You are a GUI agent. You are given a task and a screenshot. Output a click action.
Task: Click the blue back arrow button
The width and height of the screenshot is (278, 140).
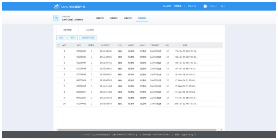56,18
